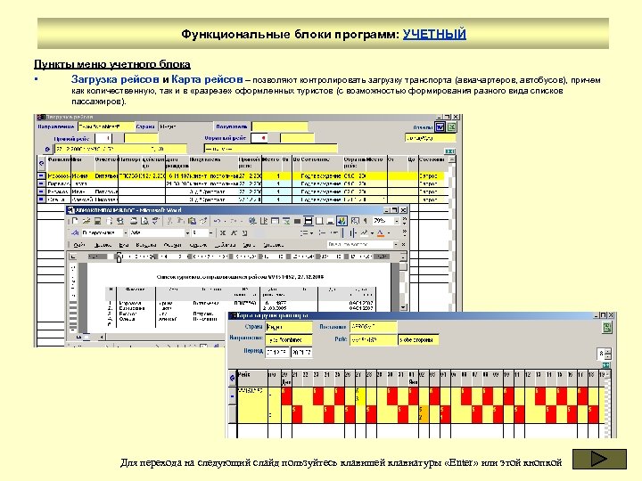Image resolution: width=642 pixels, height=481 pixels.
Task: Open the Font name dropdown in Word
Action: pos(187,232)
